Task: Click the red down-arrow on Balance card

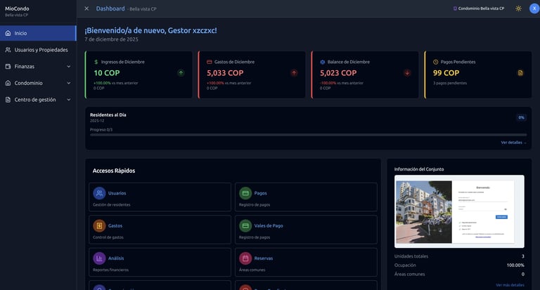Action: [407, 73]
